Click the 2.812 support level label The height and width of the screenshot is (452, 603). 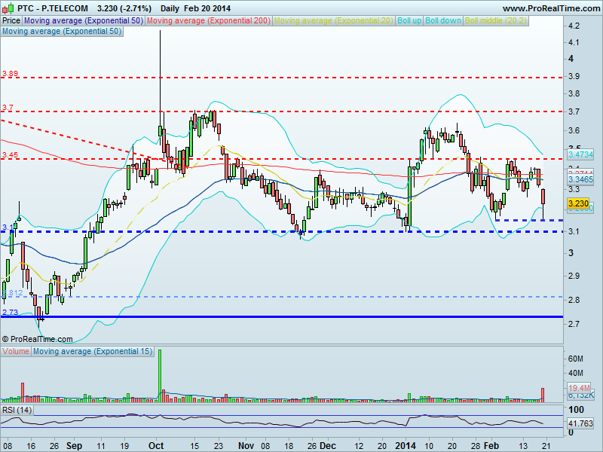tap(12, 293)
